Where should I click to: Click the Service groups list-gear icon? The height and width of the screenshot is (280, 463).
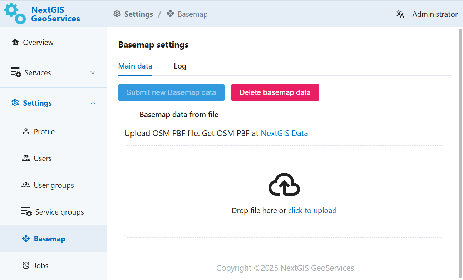(x=26, y=212)
